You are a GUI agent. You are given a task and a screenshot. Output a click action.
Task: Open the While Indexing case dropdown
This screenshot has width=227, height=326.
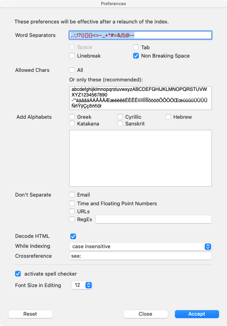point(140,247)
